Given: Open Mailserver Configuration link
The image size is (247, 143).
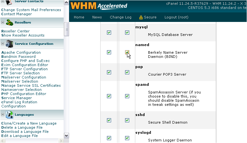Looking at the screenshot, I should (x=24, y=77).
